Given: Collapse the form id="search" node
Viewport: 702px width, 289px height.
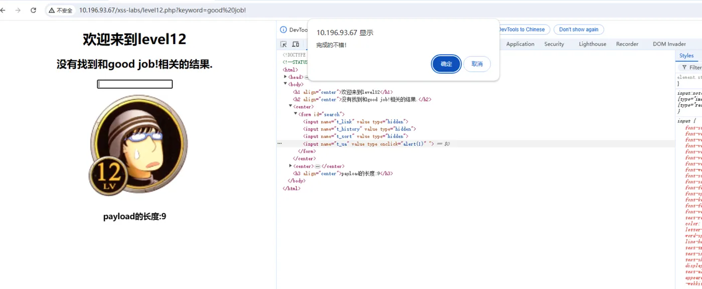Looking at the screenshot, I should click(x=295, y=114).
